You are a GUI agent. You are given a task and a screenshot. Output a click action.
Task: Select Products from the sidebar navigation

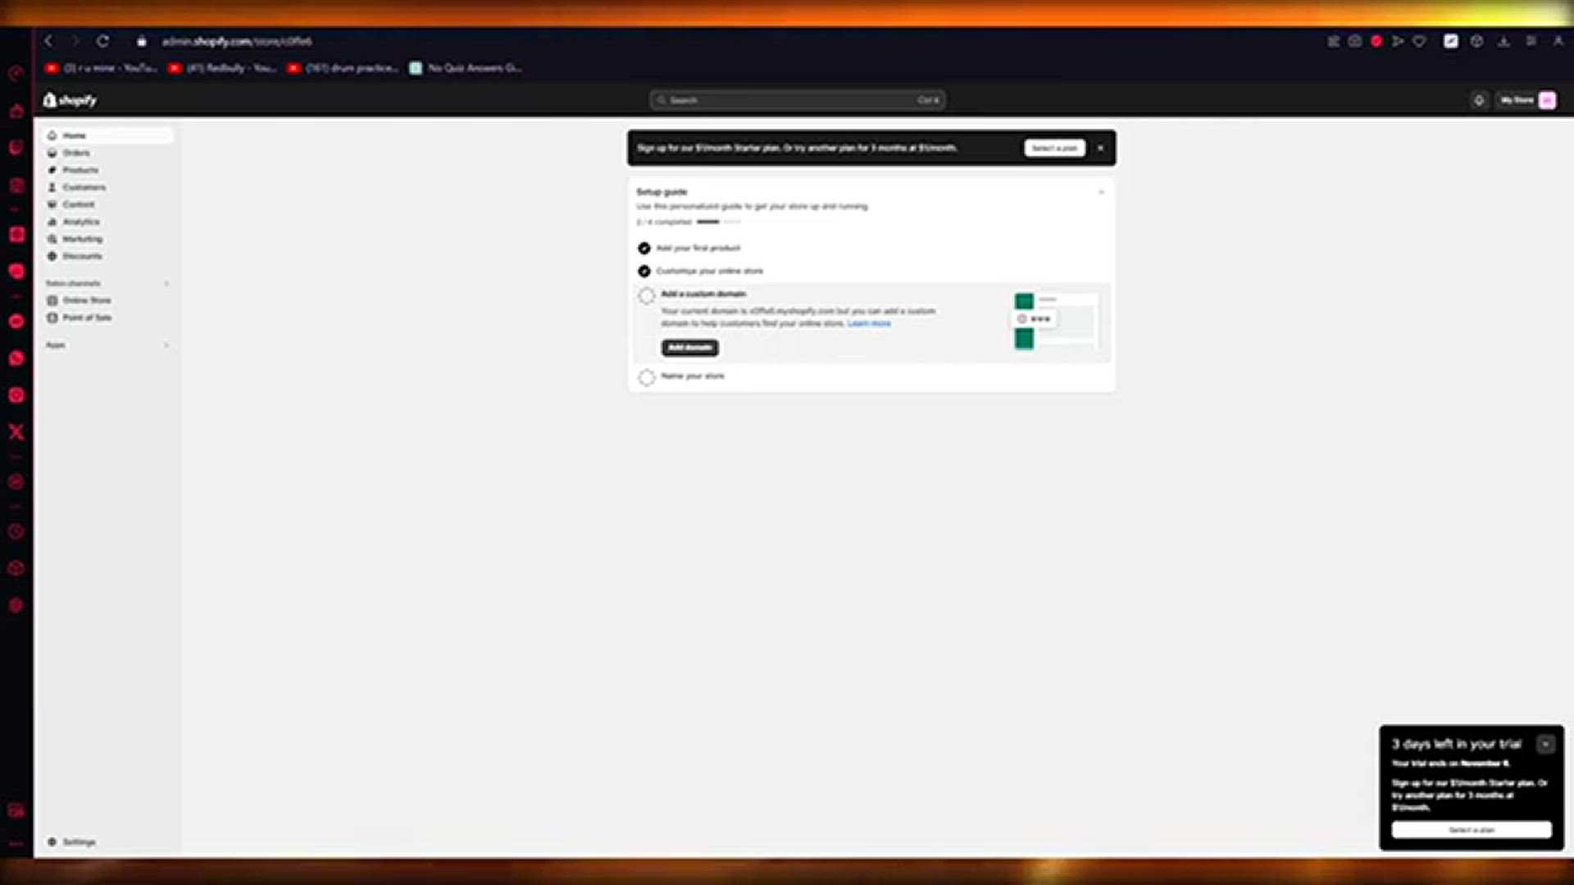point(81,170)
